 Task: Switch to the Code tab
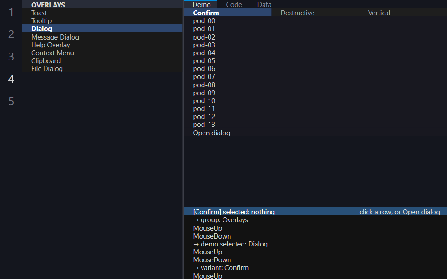[x=234, y=4]
